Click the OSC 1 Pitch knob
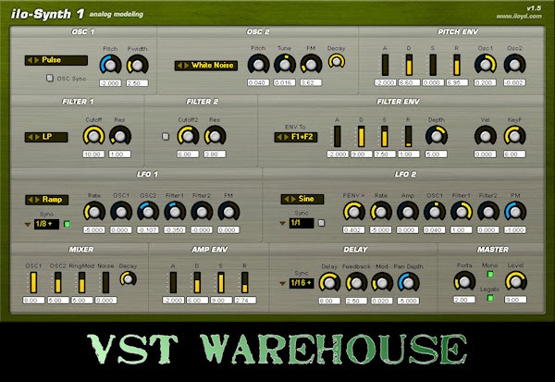The width and height of the screenshot is (555, 382). point(110,65)
